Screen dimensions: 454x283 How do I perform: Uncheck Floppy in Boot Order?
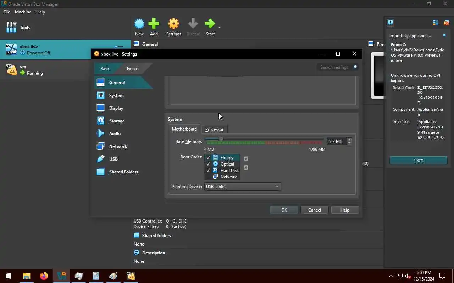tap(208, 158)
